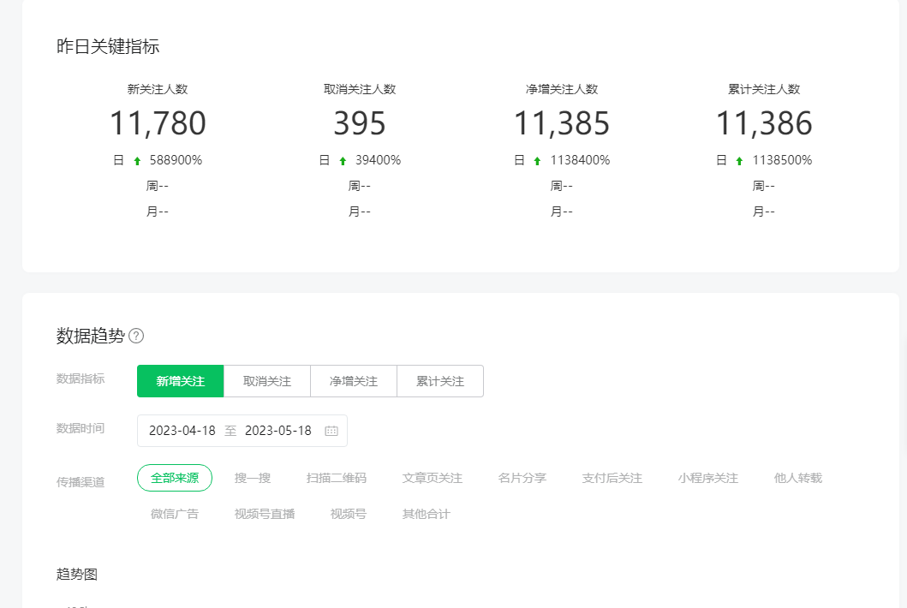Image resolution: width=907 pixels, height=608 pixels.
Task: Open the help icon next to 数据趋势
Action: [136, 336]
